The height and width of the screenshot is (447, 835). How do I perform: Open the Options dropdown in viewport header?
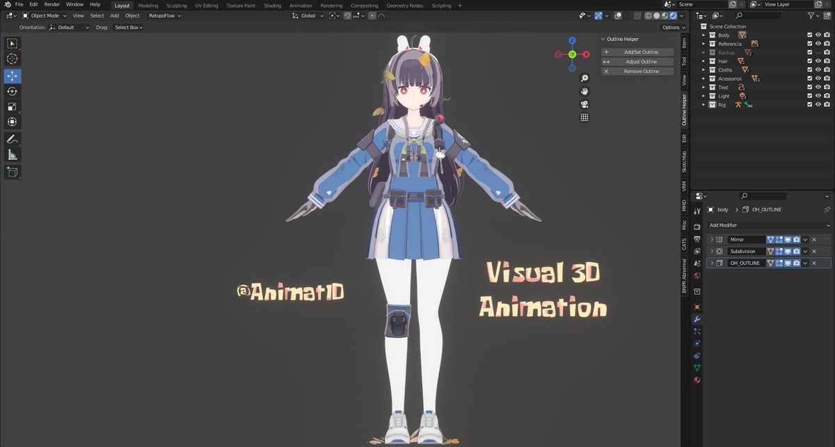click(x=673, y=27)
